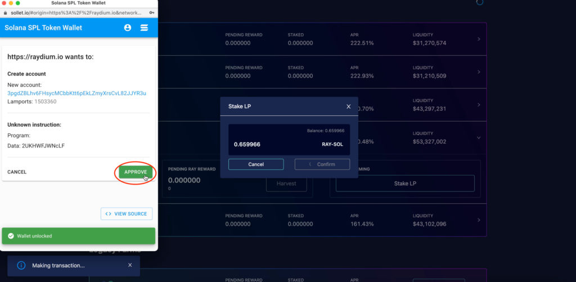The height and width of the screenshot is (282, 576).
Task: Expand the farm row with $31,210,509 liquidity
Action: tap(479, 71)
